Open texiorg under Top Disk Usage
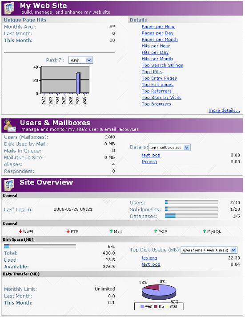245x317 pixels. (149, 258)
